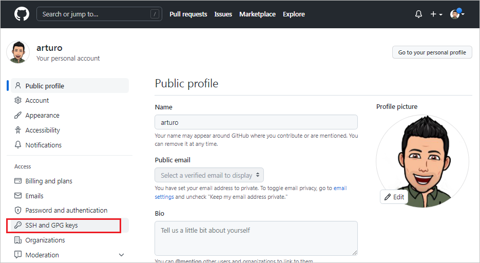Select Public profile in the sidebar
The width and height of the screenshot is (480, 263).
(70, 86)
